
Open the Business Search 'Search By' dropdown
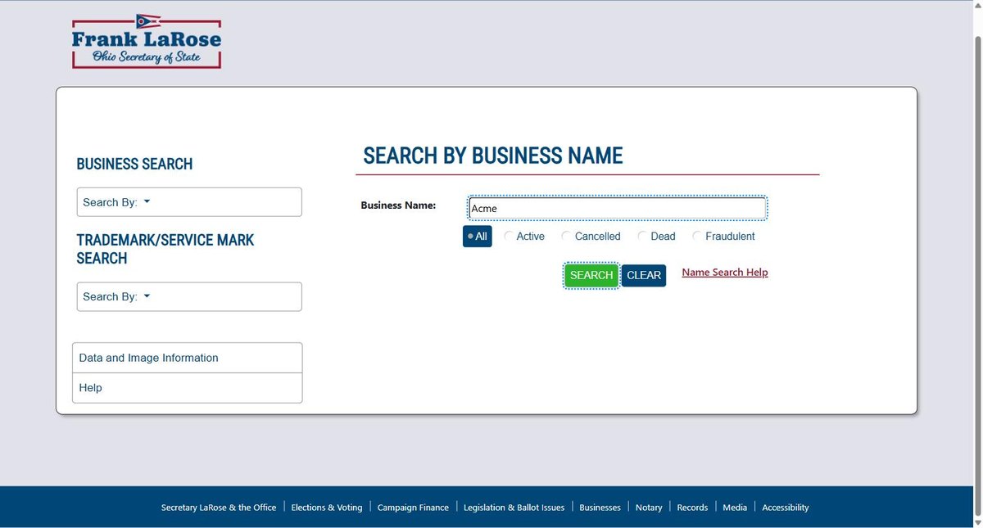pos(189,202)
